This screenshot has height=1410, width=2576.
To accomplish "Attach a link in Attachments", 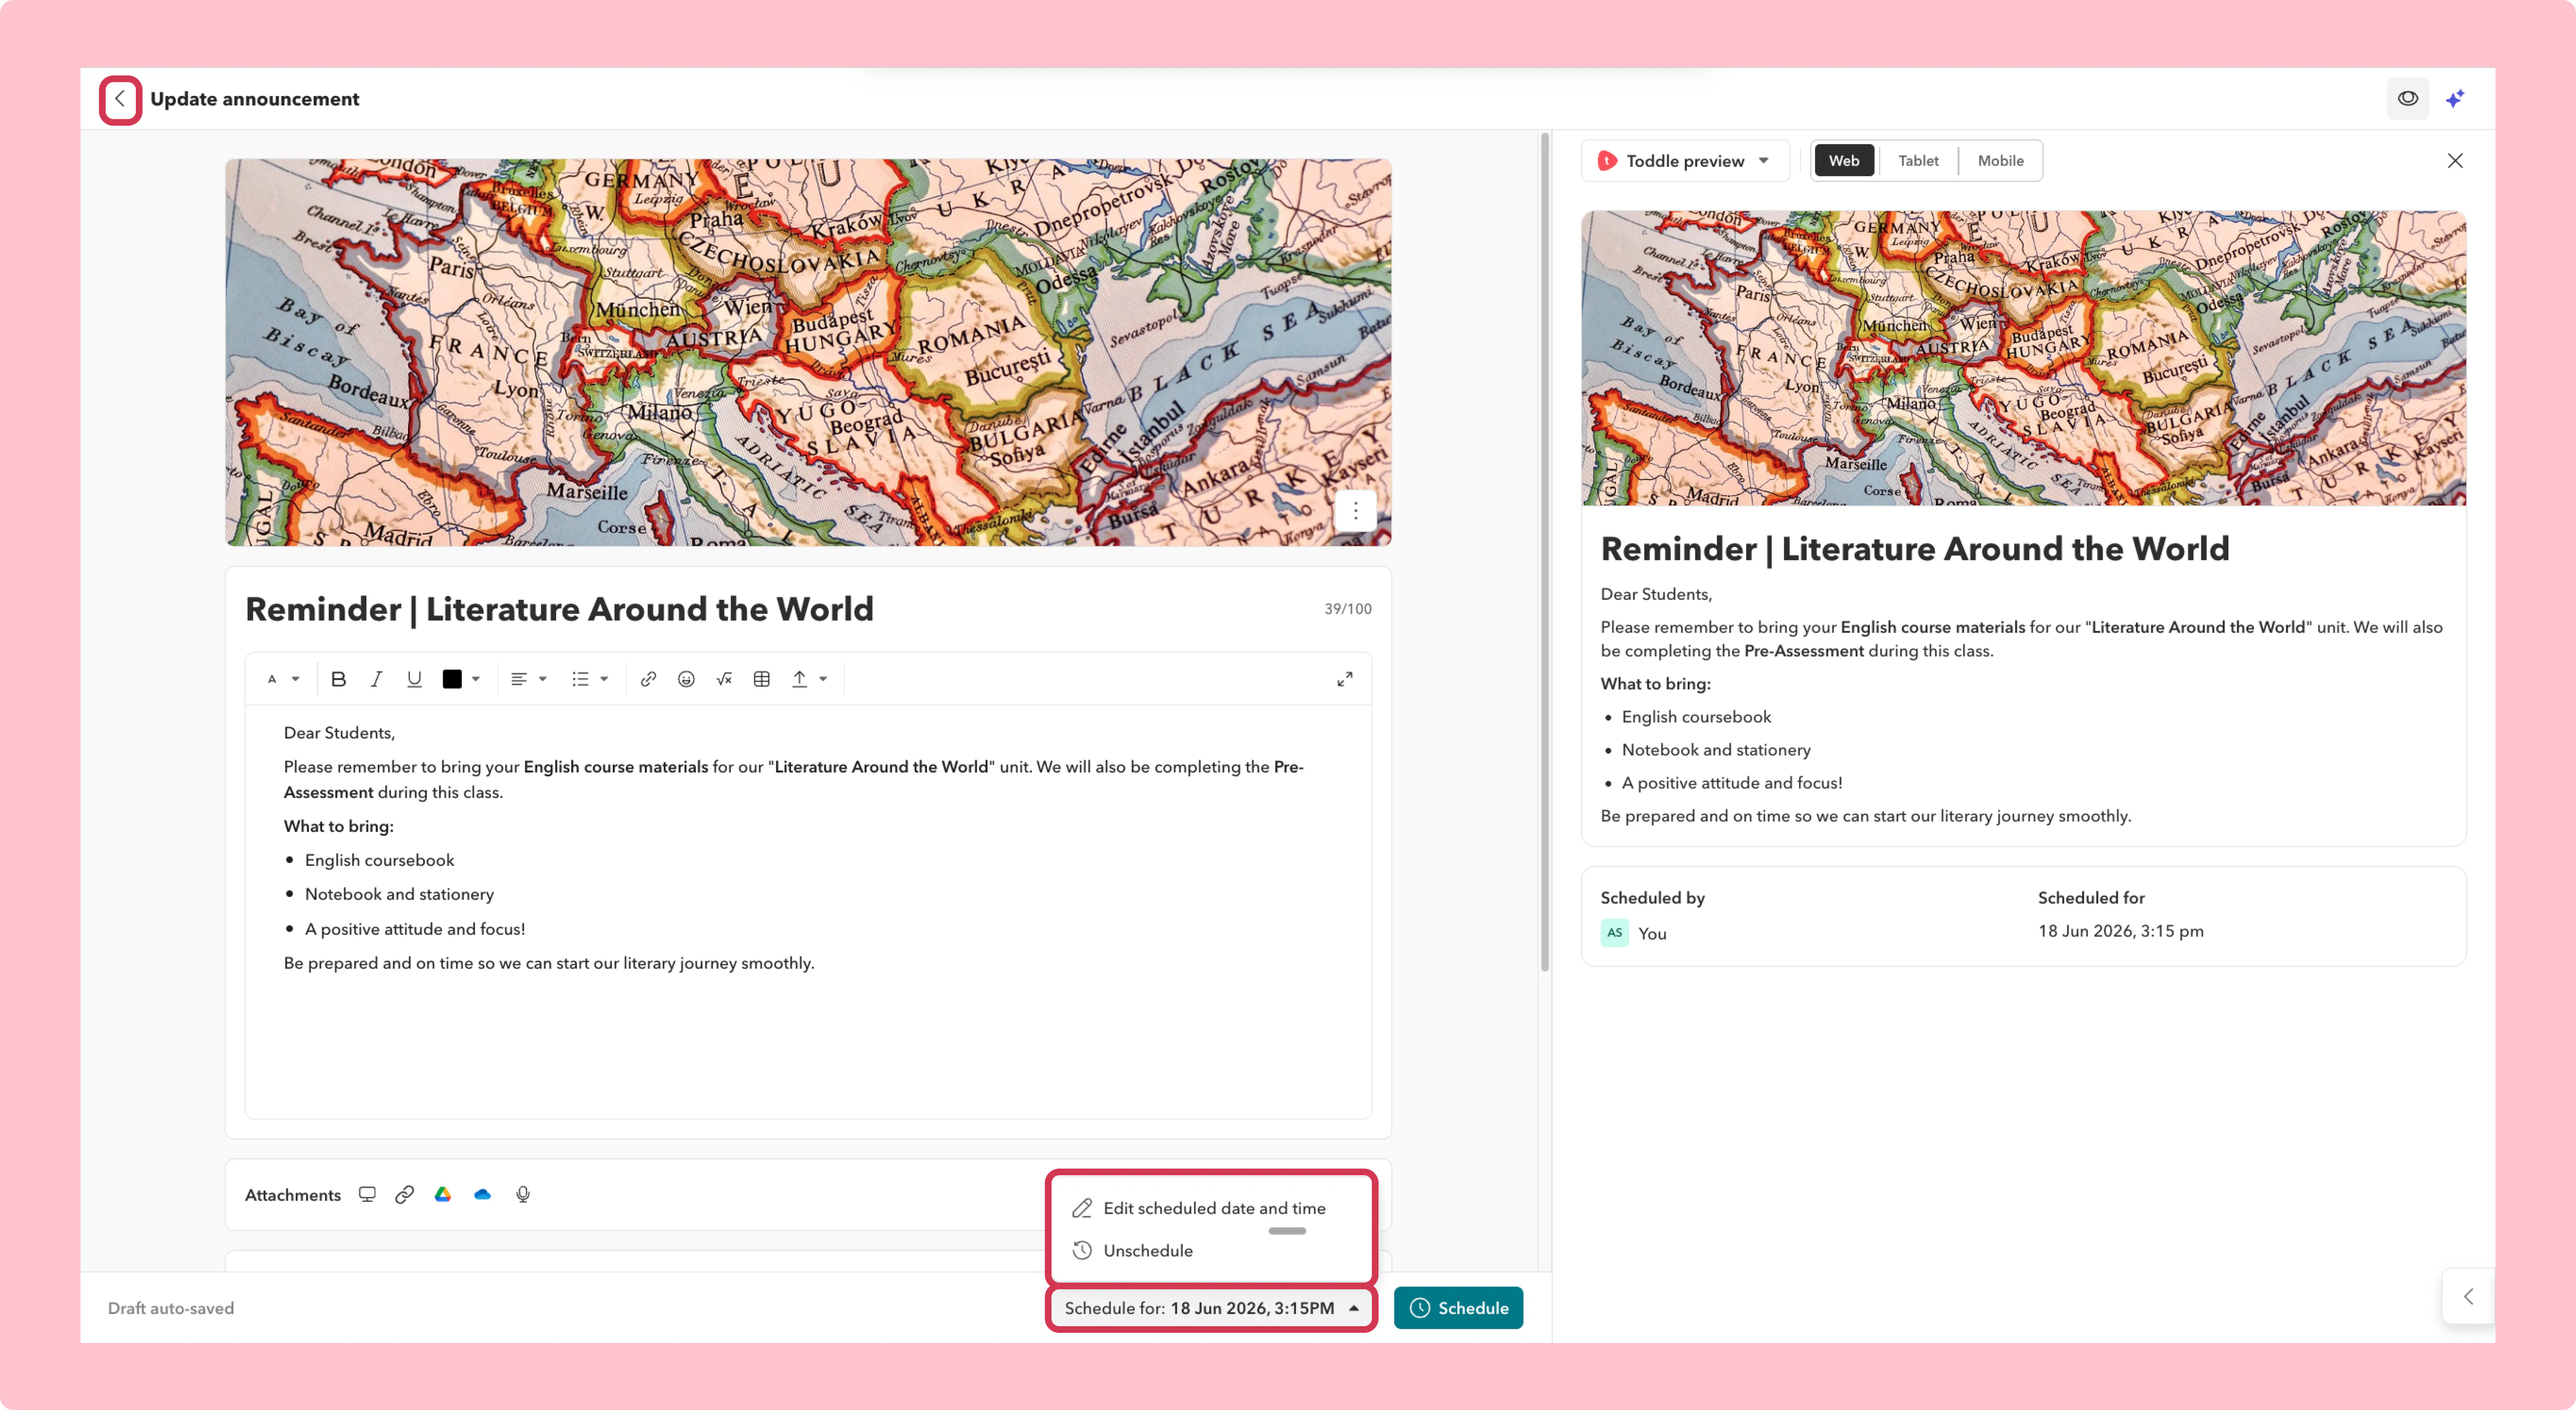I will point(404,1194).
